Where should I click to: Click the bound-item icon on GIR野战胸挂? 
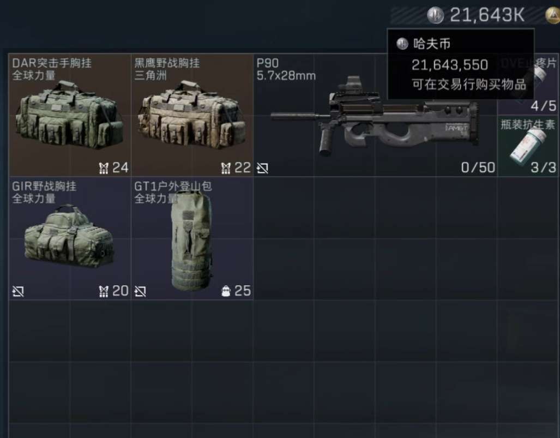tap(18, 291)
